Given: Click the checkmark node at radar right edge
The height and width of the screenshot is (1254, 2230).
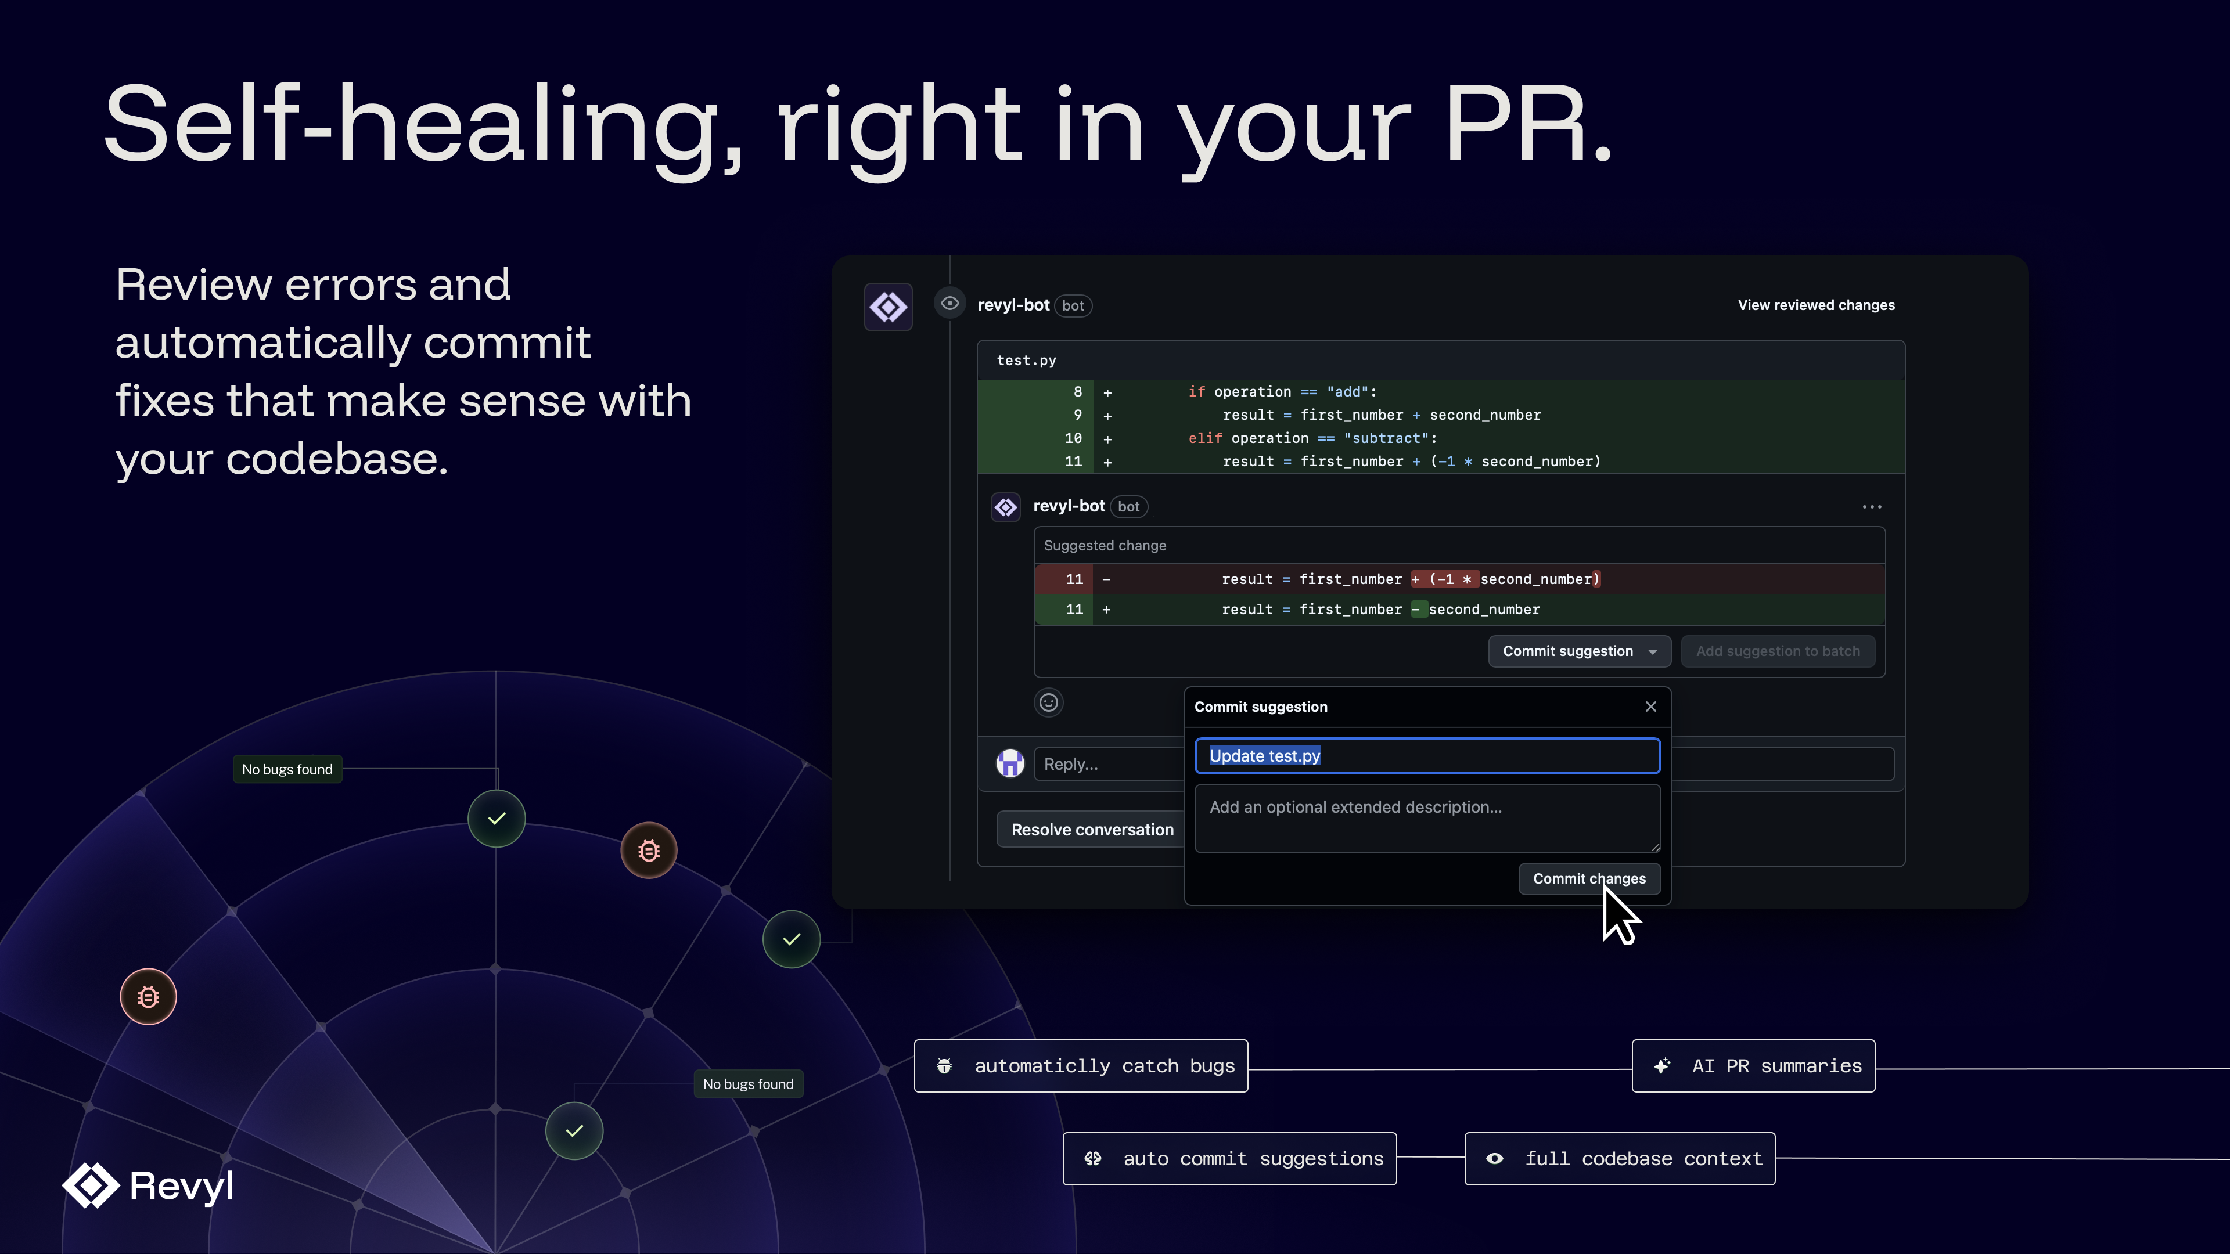Looking at the screenshot, I should [x=791, y=939].
